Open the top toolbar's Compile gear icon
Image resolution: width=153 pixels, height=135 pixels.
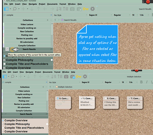tap(92, 9)
